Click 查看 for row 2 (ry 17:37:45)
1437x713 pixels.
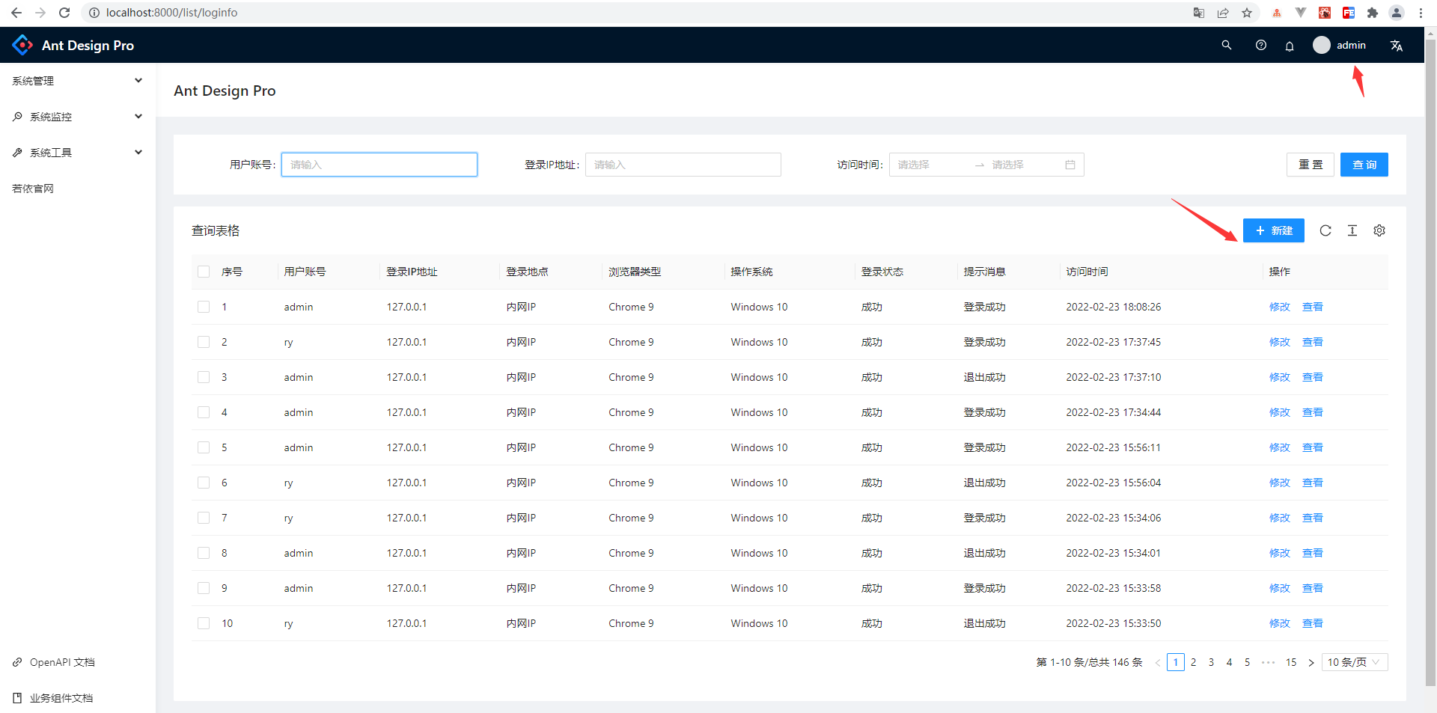pos(1313,342)
